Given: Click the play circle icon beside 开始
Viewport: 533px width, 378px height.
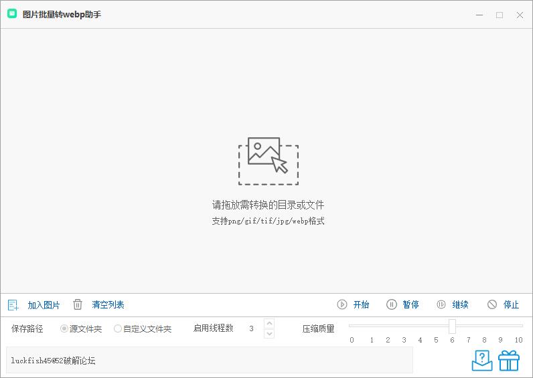Looking at the screenshot, I should 342,304.
